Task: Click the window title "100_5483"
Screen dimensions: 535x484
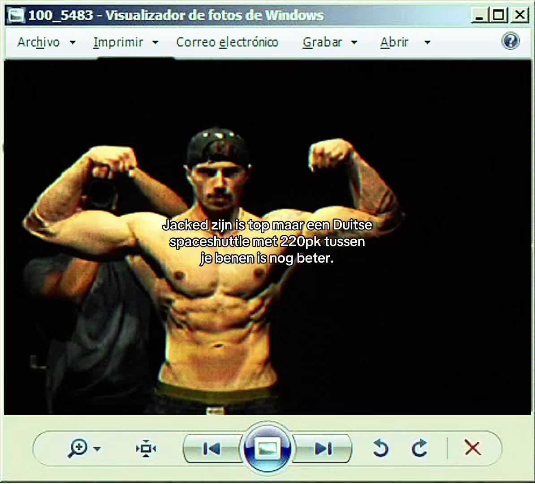Action: point(61,15)
